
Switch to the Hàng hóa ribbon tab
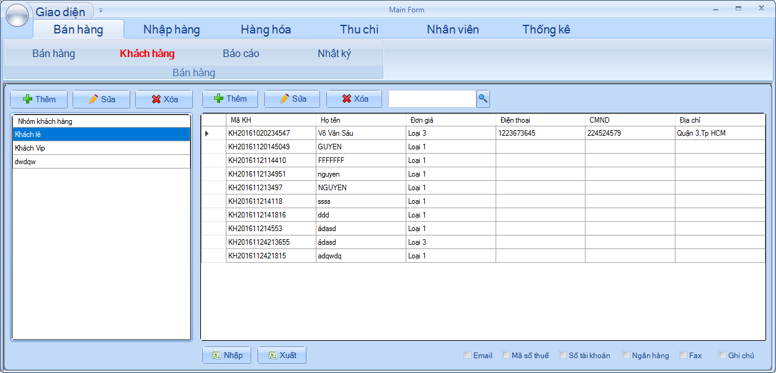(x=265, y=29)
